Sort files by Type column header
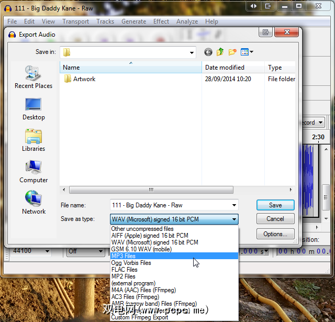 [x=280, y=68]
